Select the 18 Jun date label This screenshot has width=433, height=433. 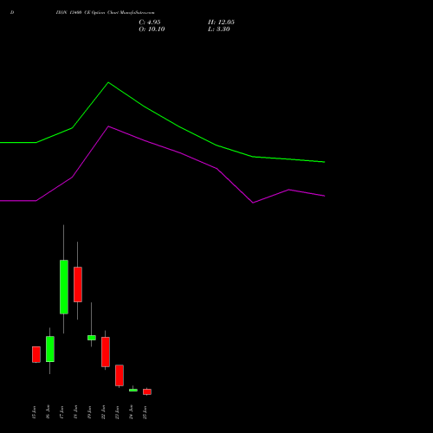click(x=75, y=412)
